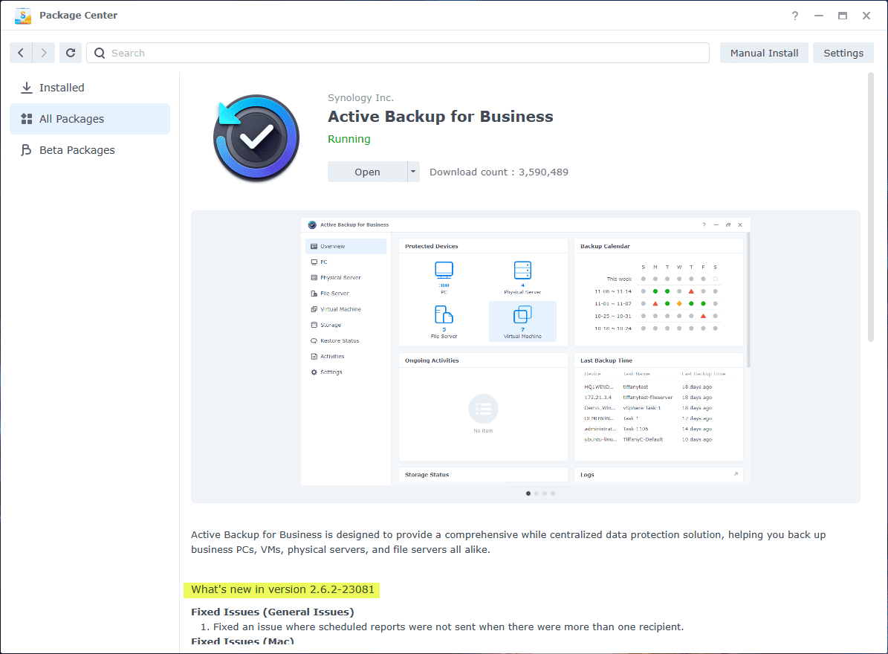
Task: Close the Package Center window
Action: click(866, 16)
